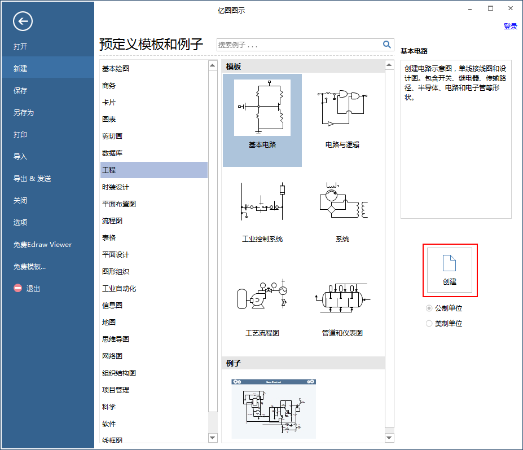
Task: Select the 卡片 category
Action: click(x=154, y=102)
